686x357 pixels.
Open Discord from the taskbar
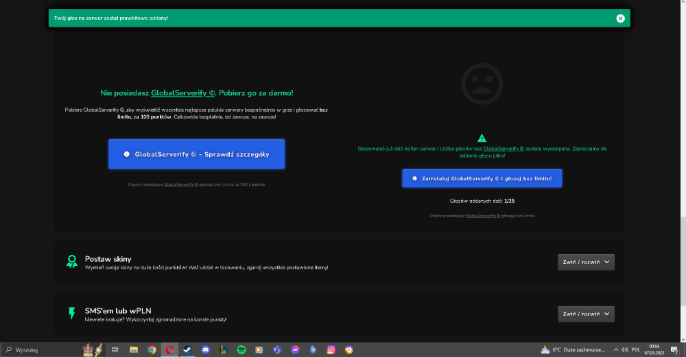click(206, 349)
